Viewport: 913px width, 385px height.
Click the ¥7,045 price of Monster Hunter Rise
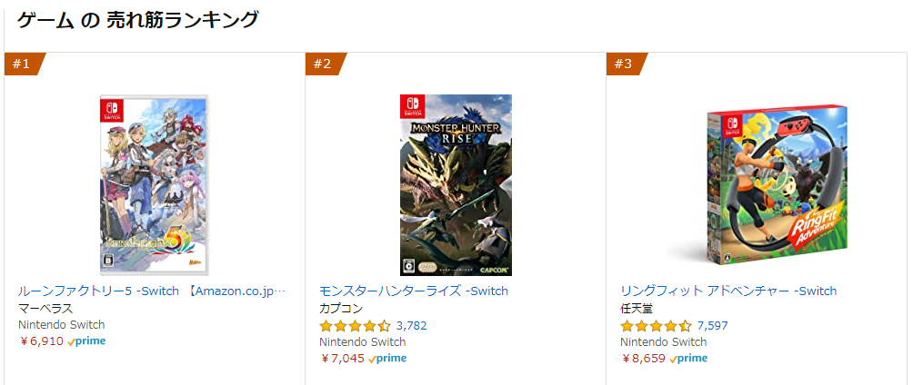[342, 358]
